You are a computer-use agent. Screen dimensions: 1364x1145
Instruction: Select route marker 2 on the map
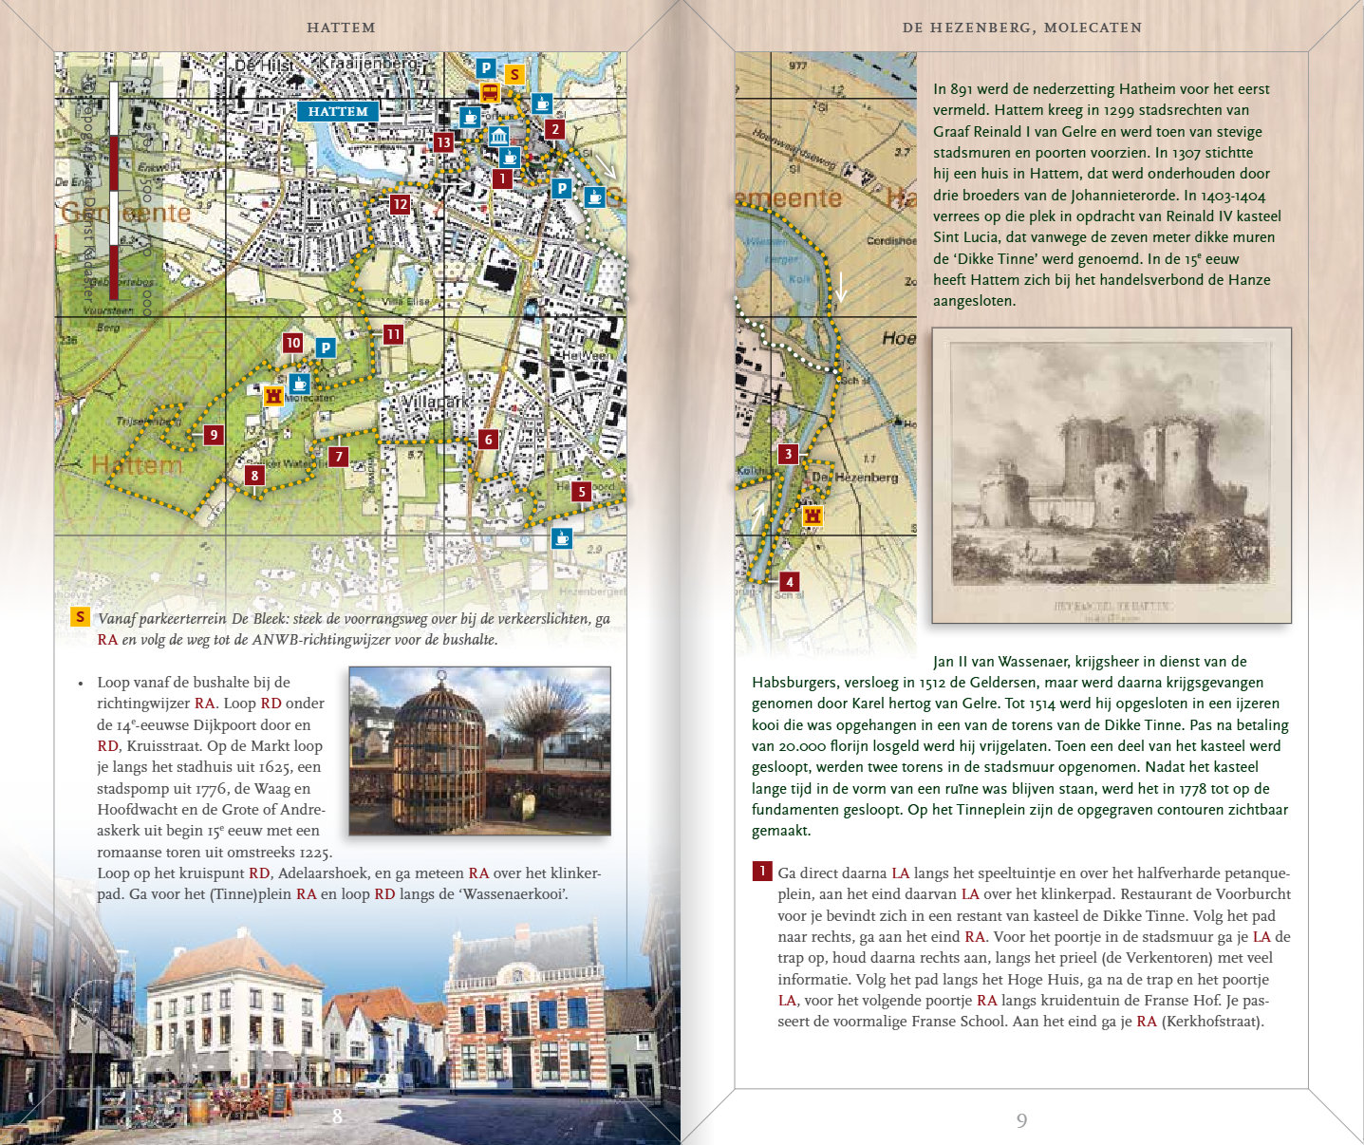pos(554,129)
